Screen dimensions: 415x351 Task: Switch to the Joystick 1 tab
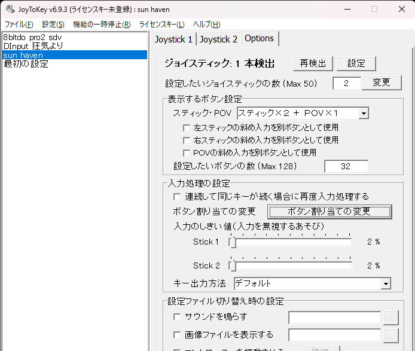[x=173, y=39]
